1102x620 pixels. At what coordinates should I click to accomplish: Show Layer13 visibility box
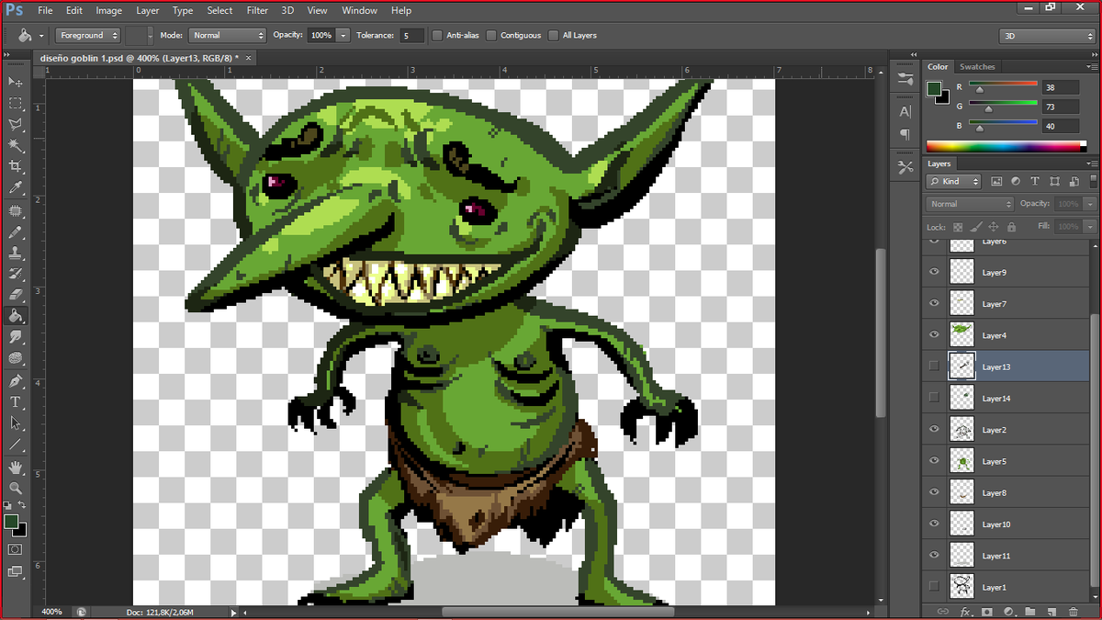coord(934,366)
